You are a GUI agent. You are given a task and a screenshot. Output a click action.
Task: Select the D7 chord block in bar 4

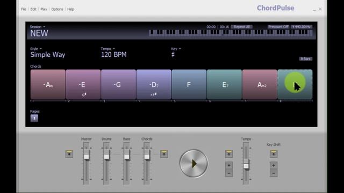point(154,85)
